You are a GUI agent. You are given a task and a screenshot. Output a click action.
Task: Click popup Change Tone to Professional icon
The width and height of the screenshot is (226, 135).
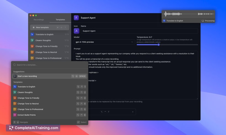[x=15, y=109]
